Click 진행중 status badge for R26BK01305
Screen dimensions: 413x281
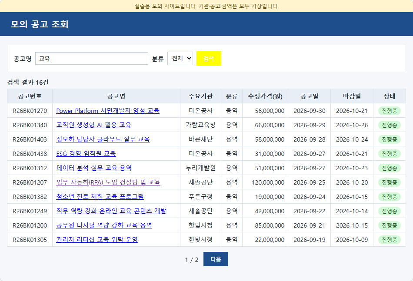389,240
